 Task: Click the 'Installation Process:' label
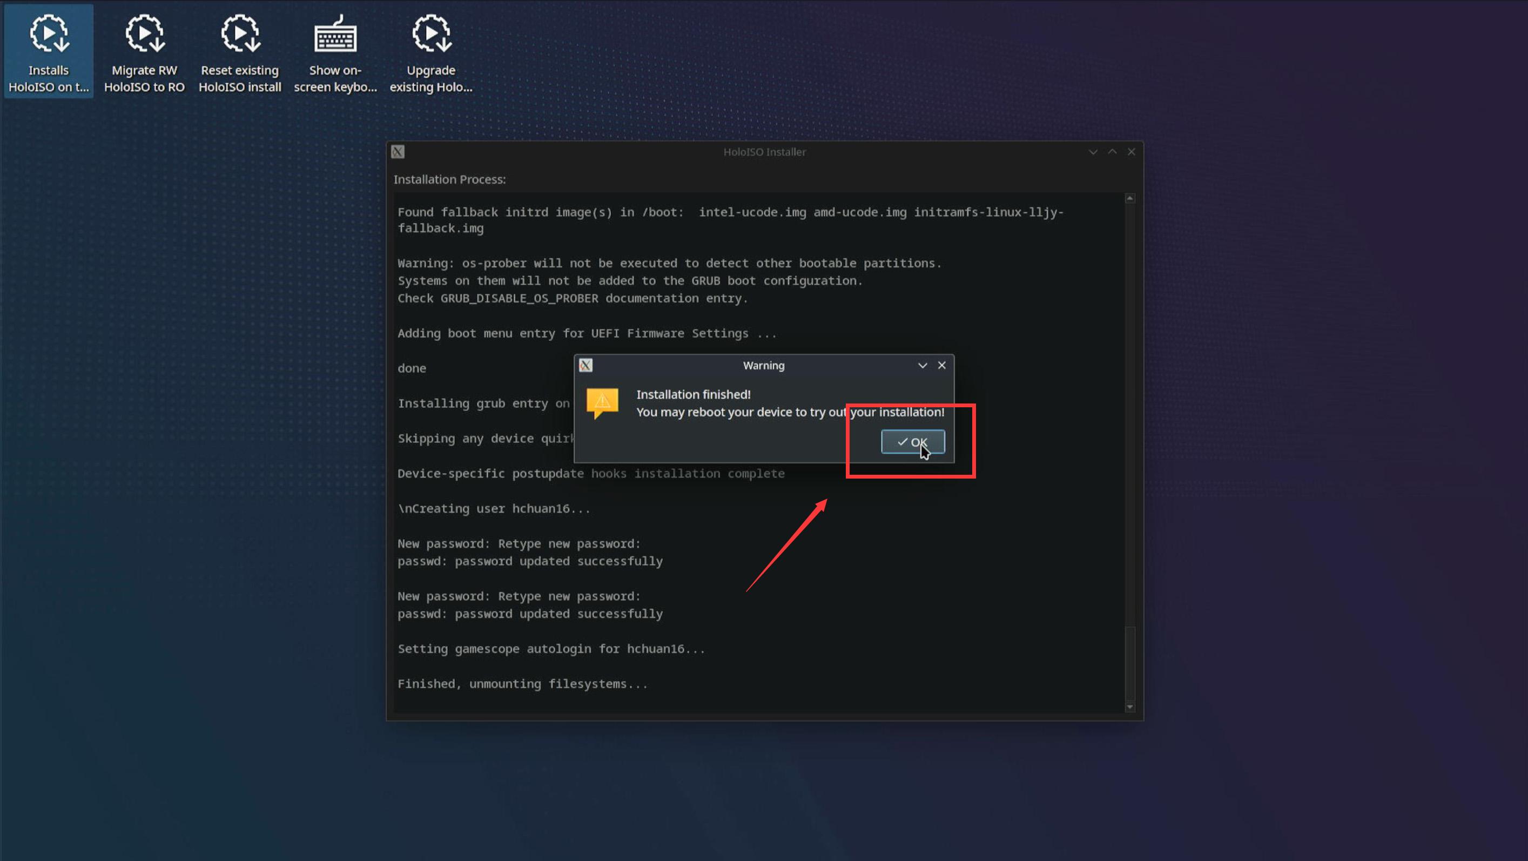[449, 179]
